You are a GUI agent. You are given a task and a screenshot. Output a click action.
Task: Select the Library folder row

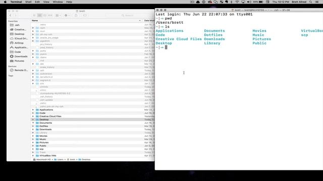93,133
